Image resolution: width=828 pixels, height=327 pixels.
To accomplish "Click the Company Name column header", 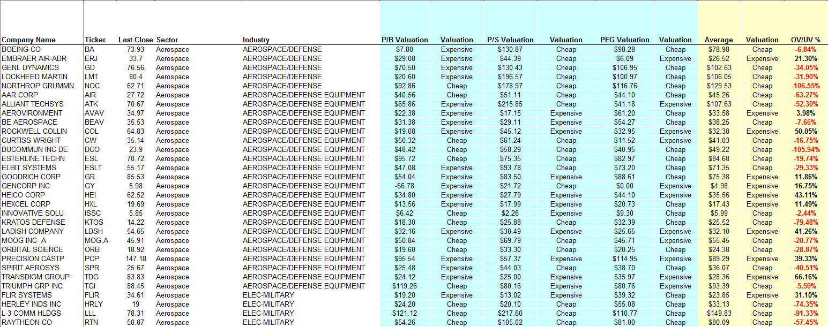I will (28, 40).
